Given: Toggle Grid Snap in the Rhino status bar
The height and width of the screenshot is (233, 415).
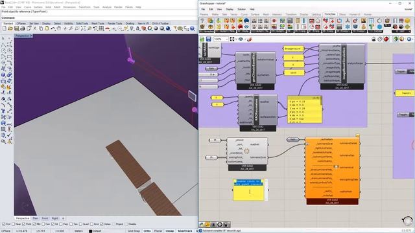Looking at the screenshot, I should (134, 231).
